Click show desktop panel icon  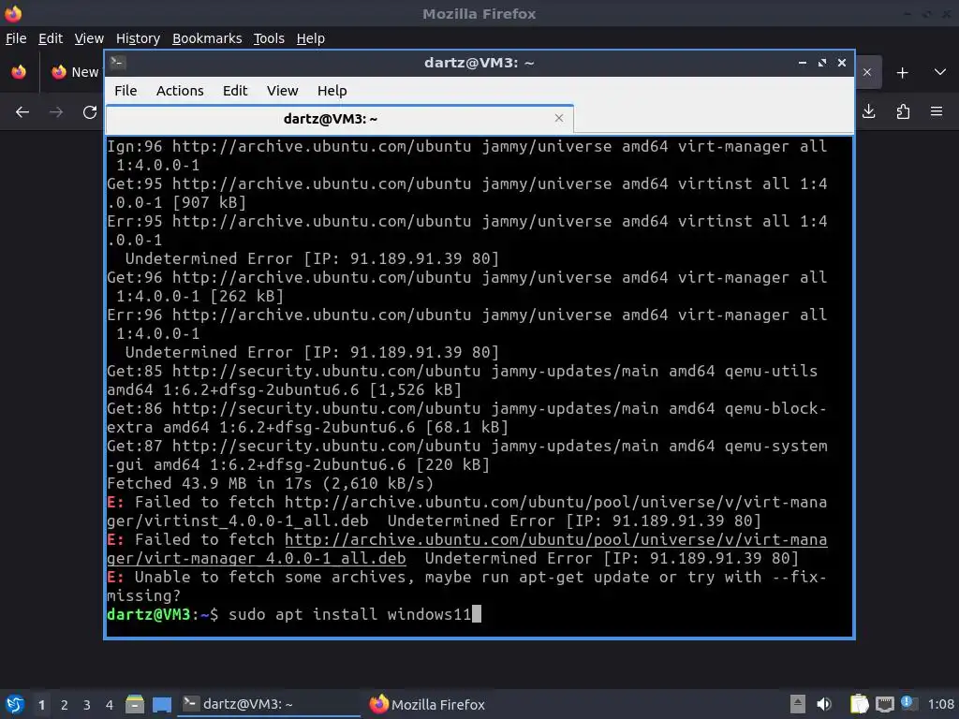point(162,704)
